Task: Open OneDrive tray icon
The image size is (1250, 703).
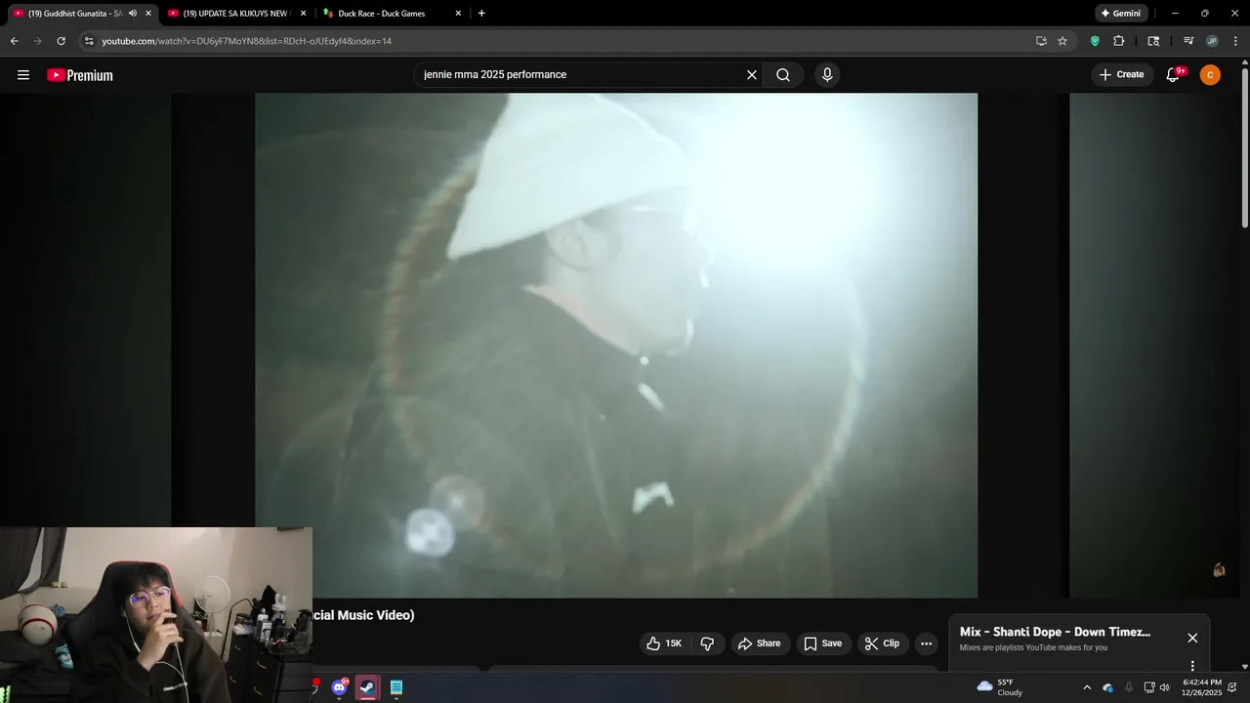Action: [x=1108, y=687]
